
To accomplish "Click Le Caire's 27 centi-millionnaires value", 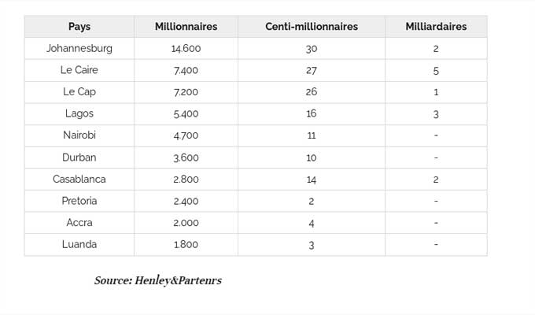I will point(312,70).
